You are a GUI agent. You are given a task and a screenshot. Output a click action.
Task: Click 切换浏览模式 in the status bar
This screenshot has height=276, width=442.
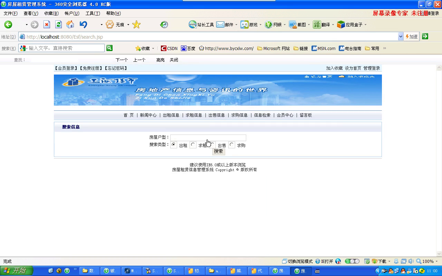[x=297, y=261]
